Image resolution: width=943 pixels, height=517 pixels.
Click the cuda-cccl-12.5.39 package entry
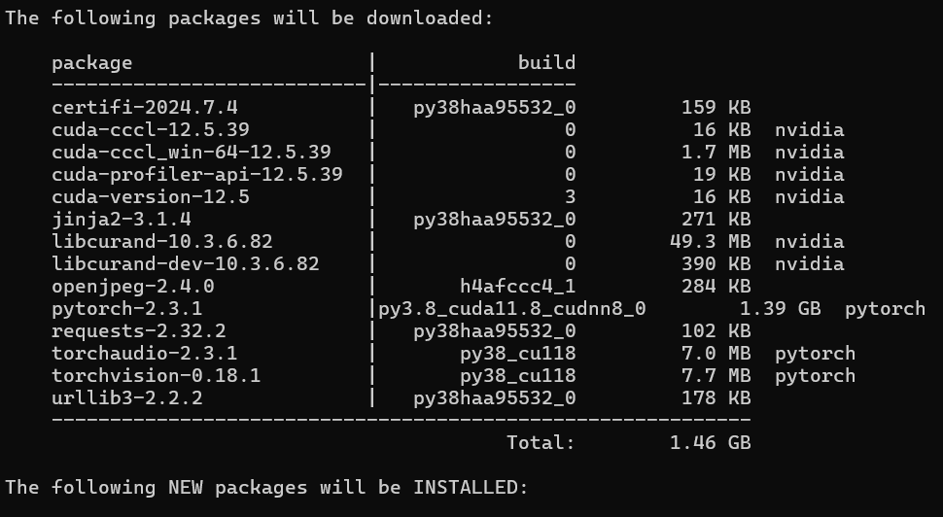150,129
